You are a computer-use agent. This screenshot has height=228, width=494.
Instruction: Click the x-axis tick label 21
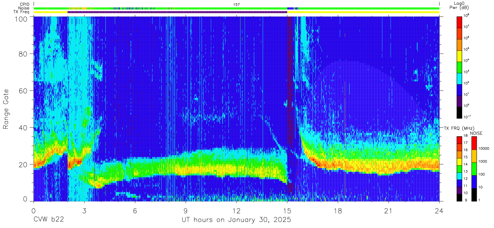point(388,210)
